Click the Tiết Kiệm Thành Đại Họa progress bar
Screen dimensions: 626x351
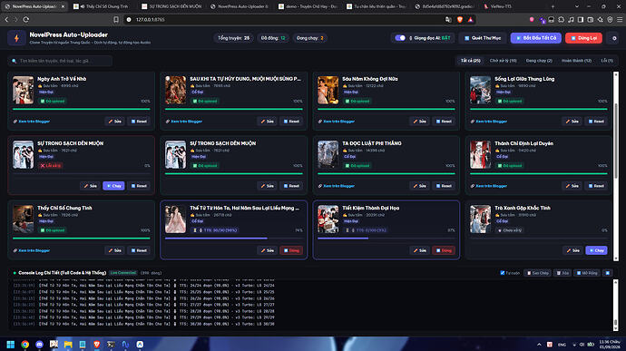click(x=386, y=239)
